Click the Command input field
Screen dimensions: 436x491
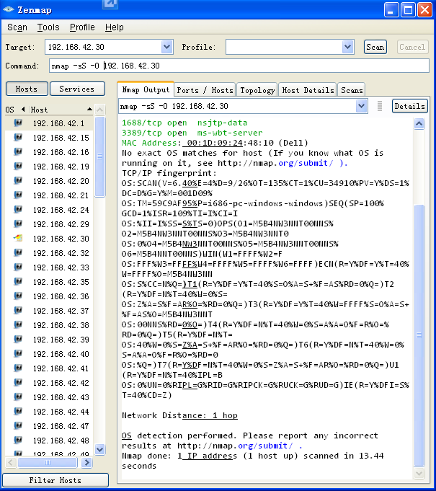(239, 66)
